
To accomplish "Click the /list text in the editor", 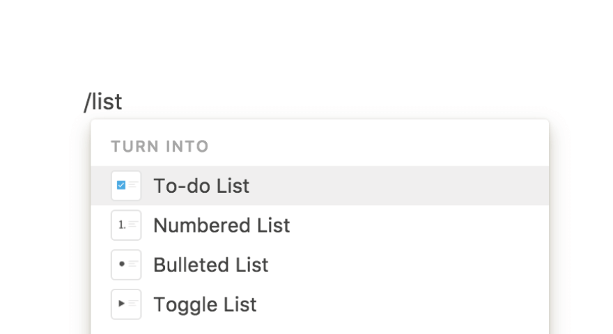I will coord(103,102).
